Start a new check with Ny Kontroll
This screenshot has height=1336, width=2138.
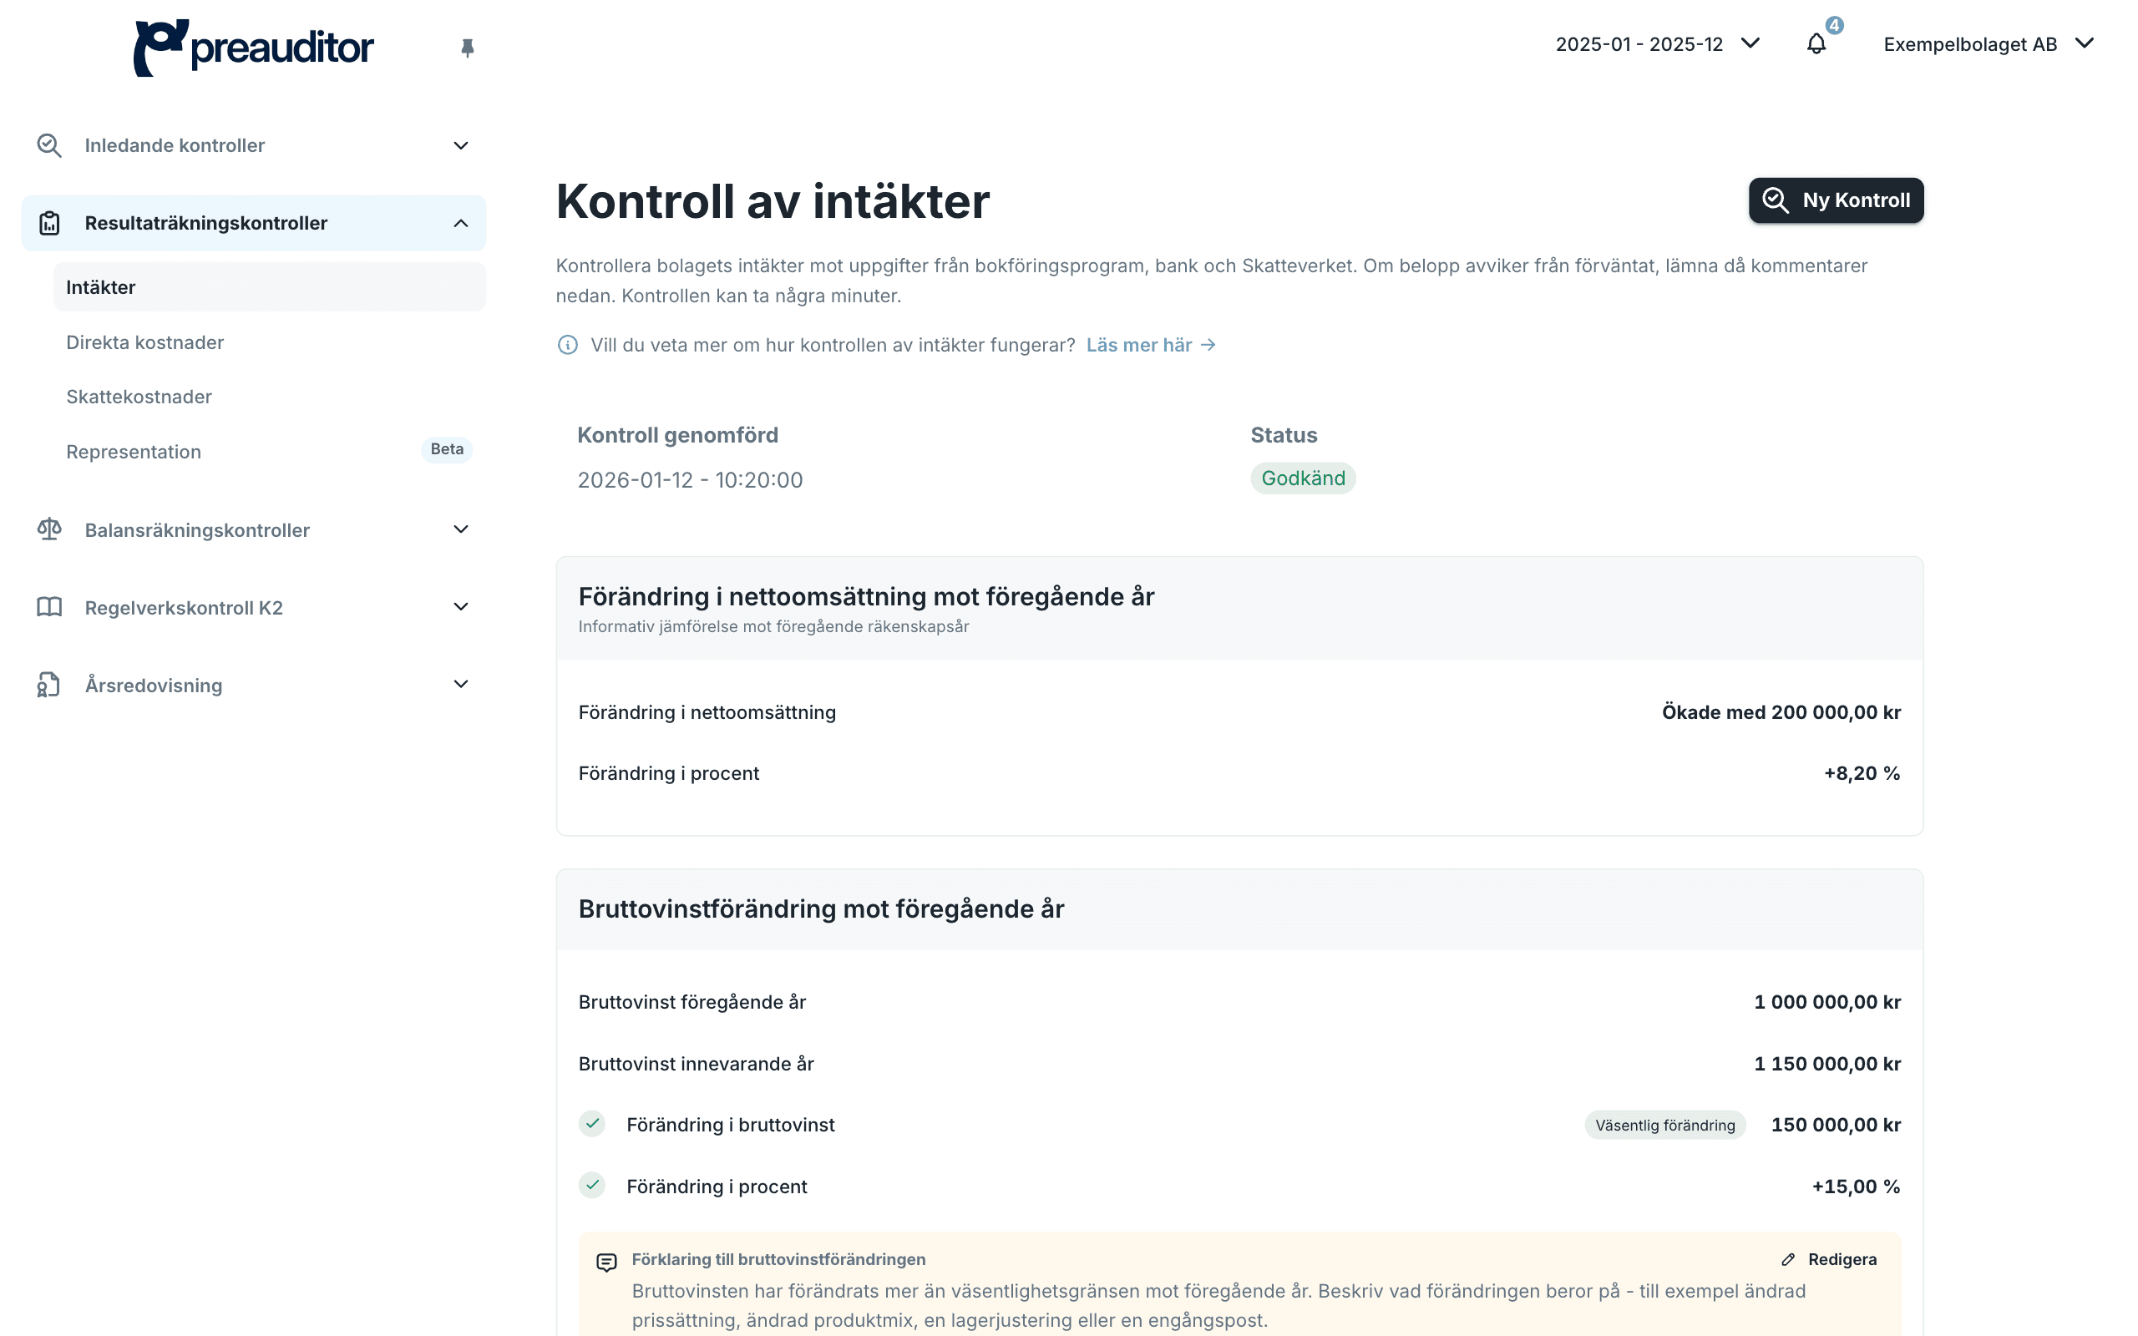coord(1836,200)
